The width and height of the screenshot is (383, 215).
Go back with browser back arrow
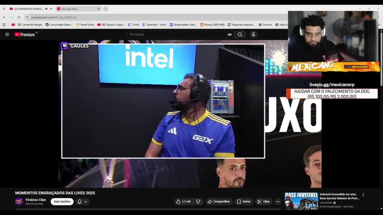coord(4,17)
